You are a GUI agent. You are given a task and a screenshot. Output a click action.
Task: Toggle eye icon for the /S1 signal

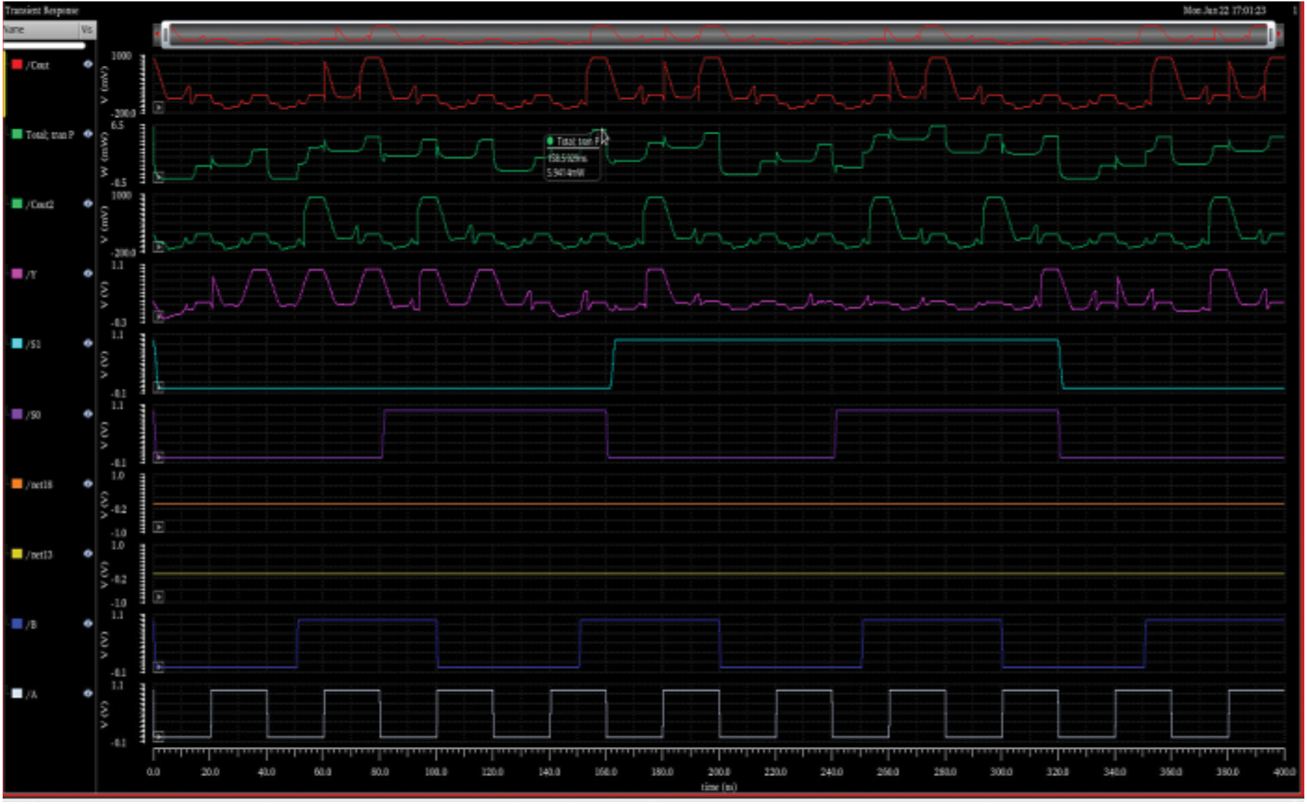[x=88, y=344]
